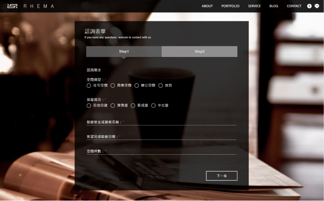
Task: Open the Facebook page icon
Action: (309, 6)
